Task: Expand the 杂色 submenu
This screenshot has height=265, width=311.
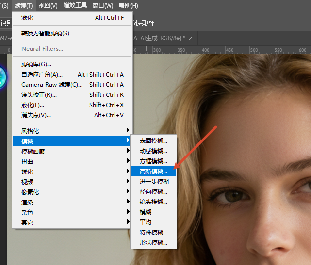Action: pos(72,212)
